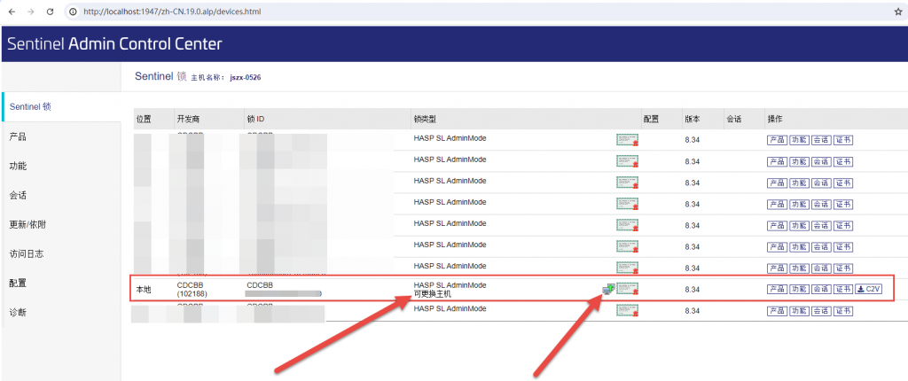Screen dimensions: 908x381
Task: Click the rehost computer icon in local row
Action: [x=608, y=289]
